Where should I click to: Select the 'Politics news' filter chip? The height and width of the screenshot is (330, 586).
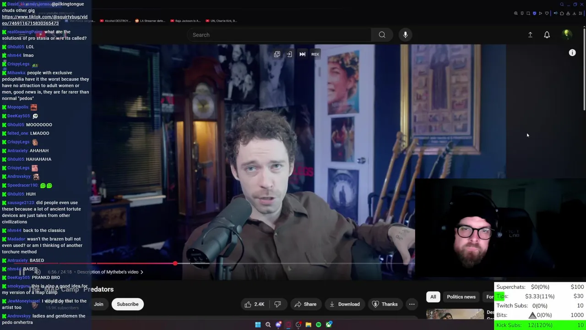tap(461, 297)
